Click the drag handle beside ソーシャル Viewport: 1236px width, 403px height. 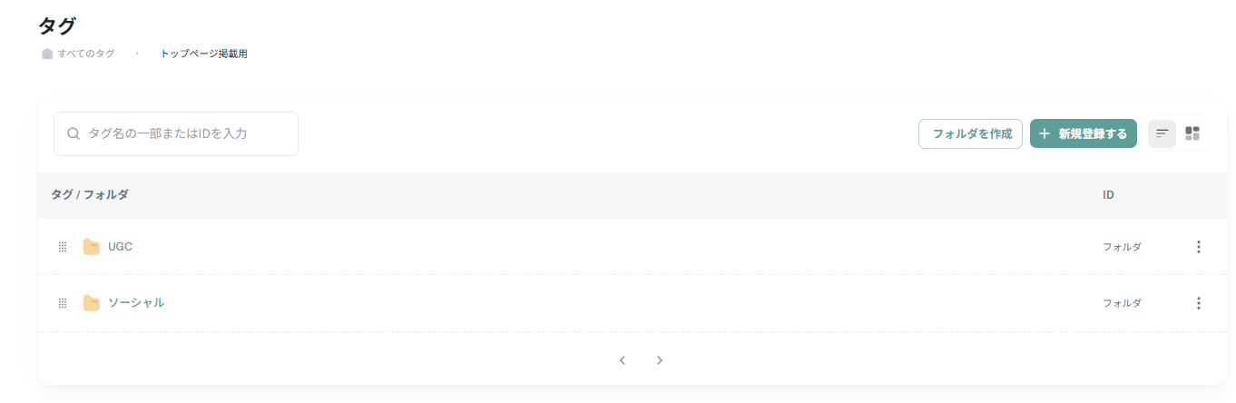63,303
